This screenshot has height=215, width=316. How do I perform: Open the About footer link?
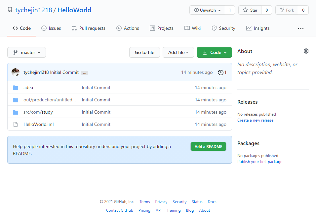tap(205, 210)
